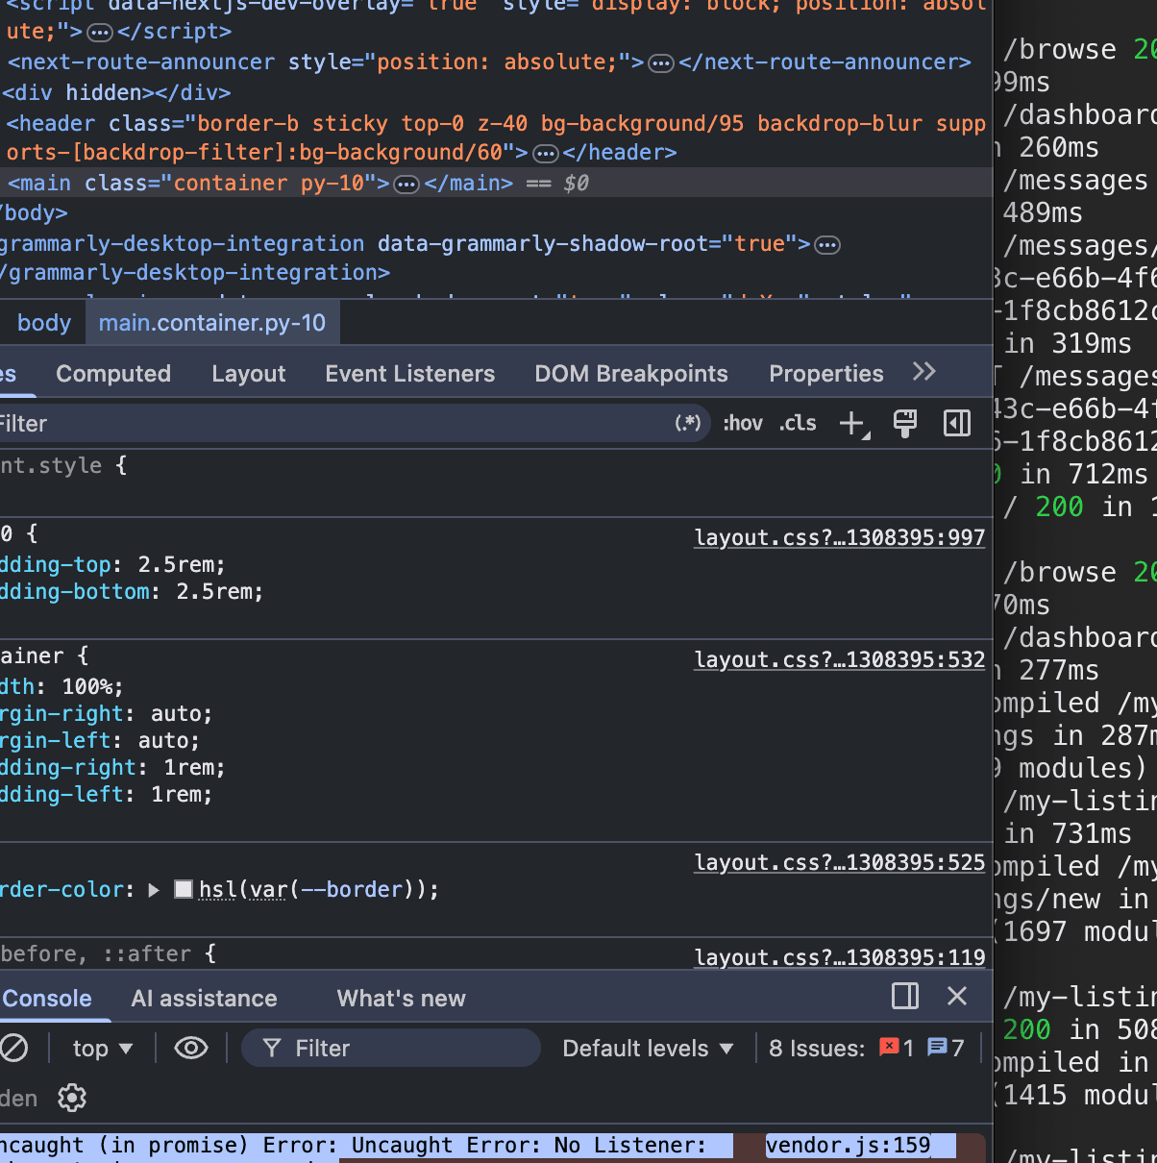Image resolution: width=1157 pixels, height=1163 pixels.
Task: Edit the padding-top 2.5rem value
Action: [175, 565]
